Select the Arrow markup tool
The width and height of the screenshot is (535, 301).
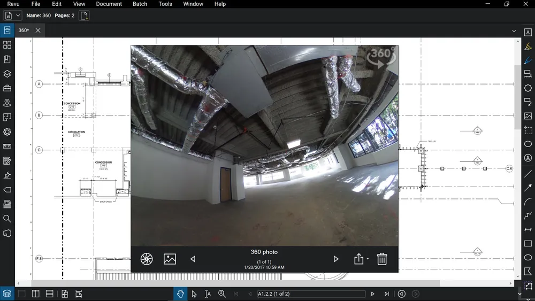[528, 188]
